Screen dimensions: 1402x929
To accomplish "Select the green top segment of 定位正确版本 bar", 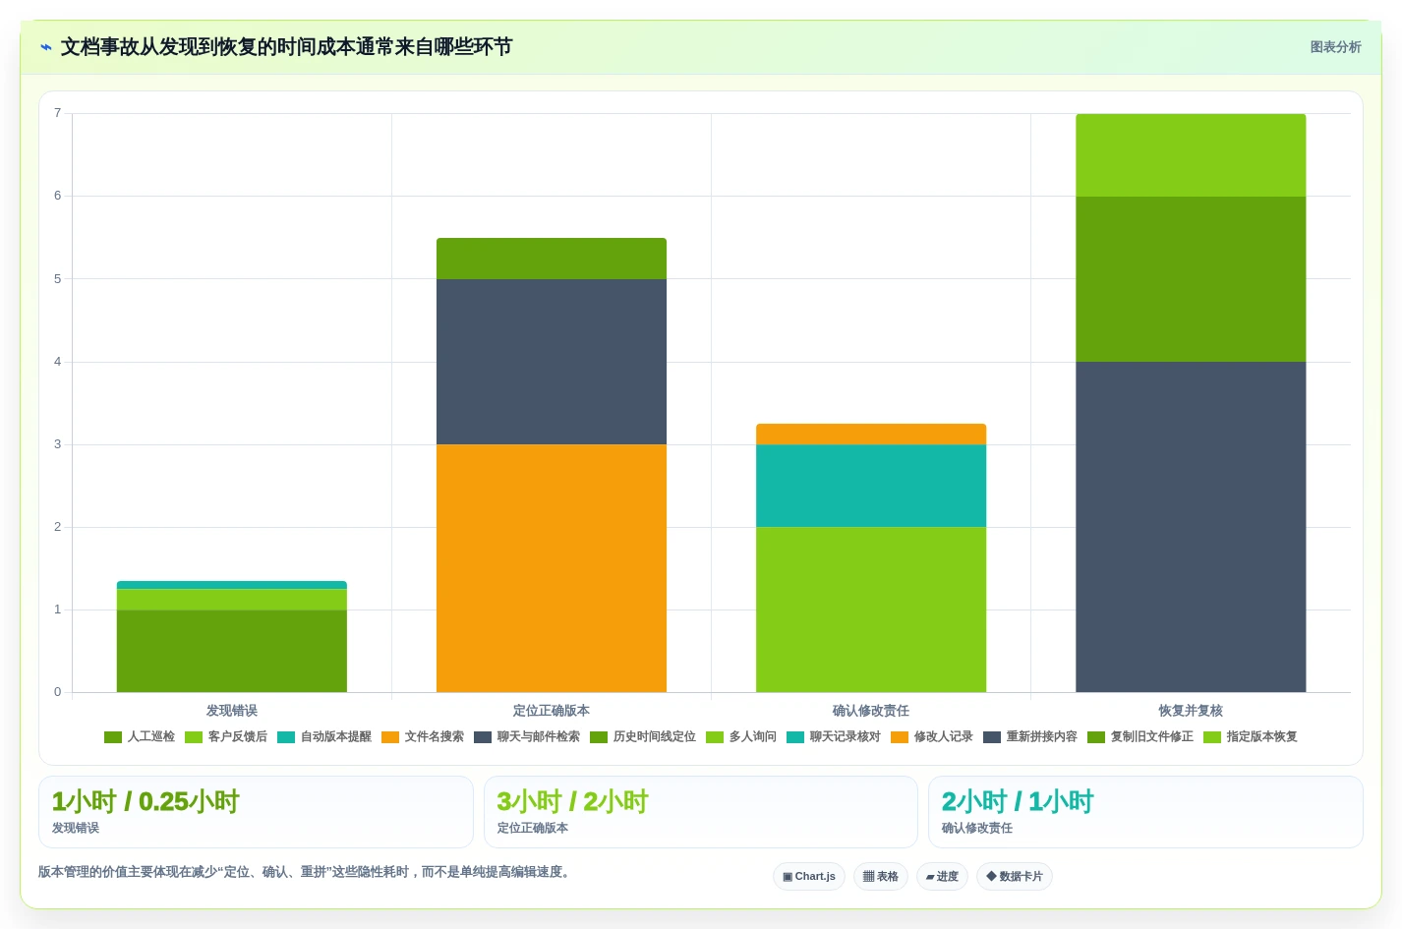I will pos(552,259).
